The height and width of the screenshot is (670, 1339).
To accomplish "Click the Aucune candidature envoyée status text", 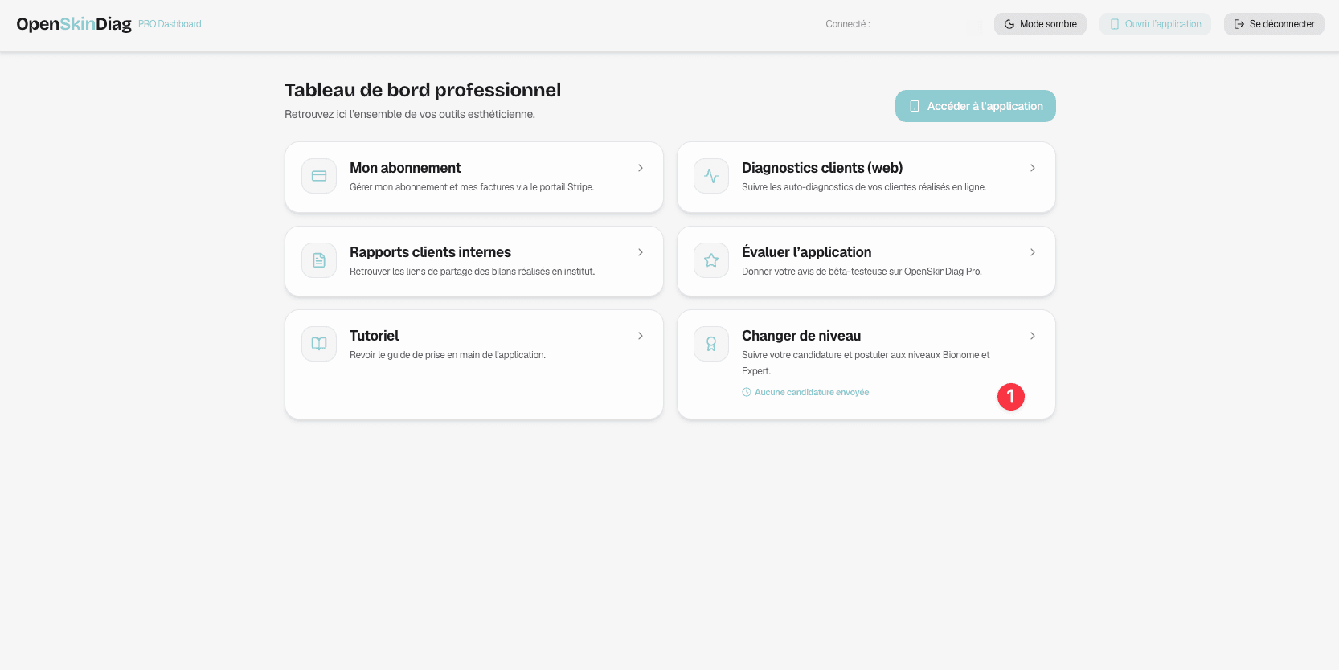I will click(x=812, y=392).
